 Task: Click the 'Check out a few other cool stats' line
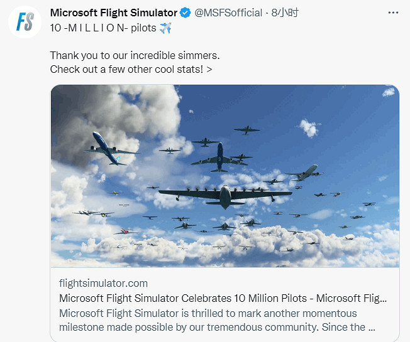126,69
